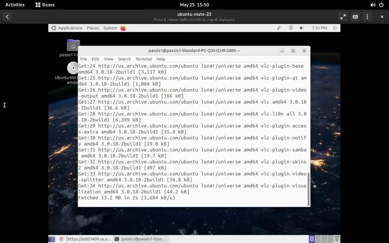Select the passis1's Home desktop folder icon
The height and width of the screenshot is (243, 389).
(73, 46)
